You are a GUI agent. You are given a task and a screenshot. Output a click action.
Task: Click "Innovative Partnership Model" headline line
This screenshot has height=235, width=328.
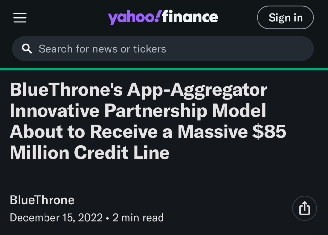[x=138, y=111]
